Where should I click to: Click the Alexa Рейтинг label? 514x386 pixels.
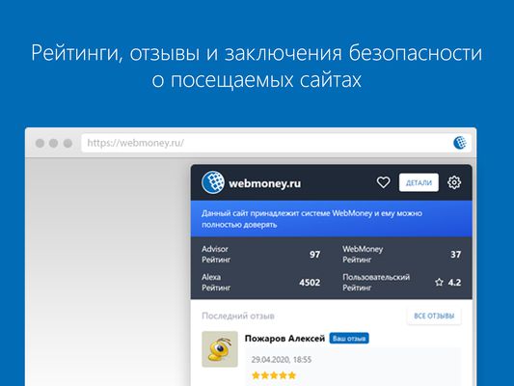coord(216,283)
